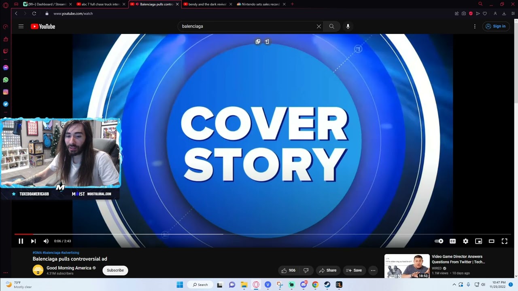The width and height of the screenshot is (518, 291).
Task: Open WhatsApp in the Opera sidebar
Action: (6, 80)
